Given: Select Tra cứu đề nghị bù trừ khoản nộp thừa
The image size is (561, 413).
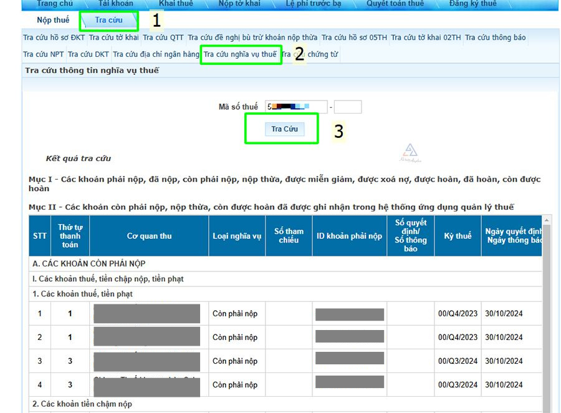Looking at the screenshot, I should click(252, 38).
